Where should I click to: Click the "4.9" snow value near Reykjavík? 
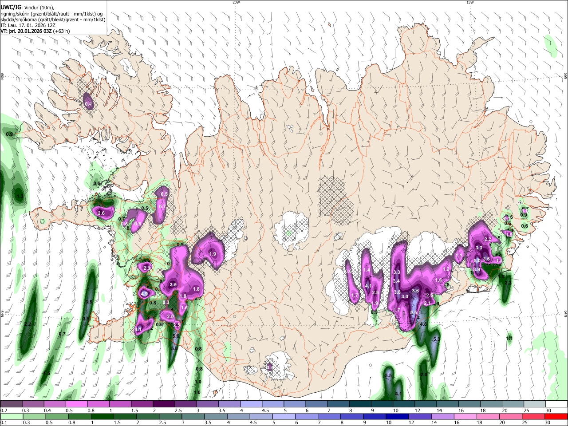click(x=144, y=294)
